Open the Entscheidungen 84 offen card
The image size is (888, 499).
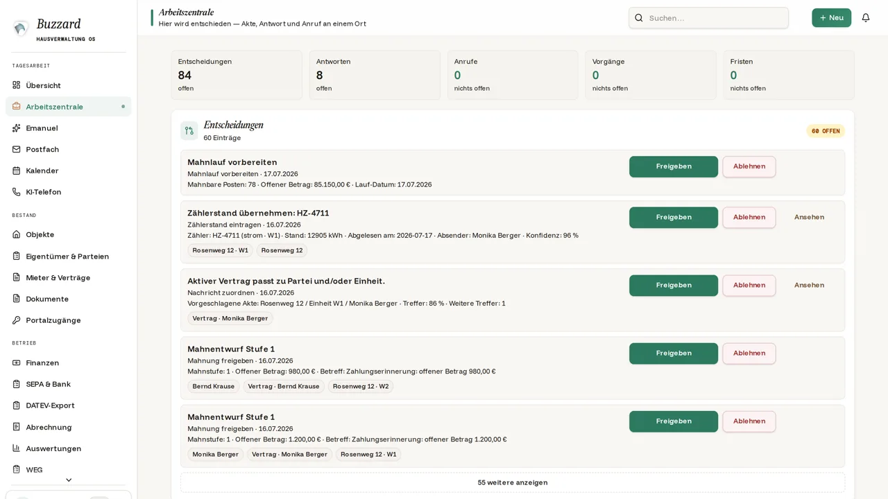tap(237, 75)
